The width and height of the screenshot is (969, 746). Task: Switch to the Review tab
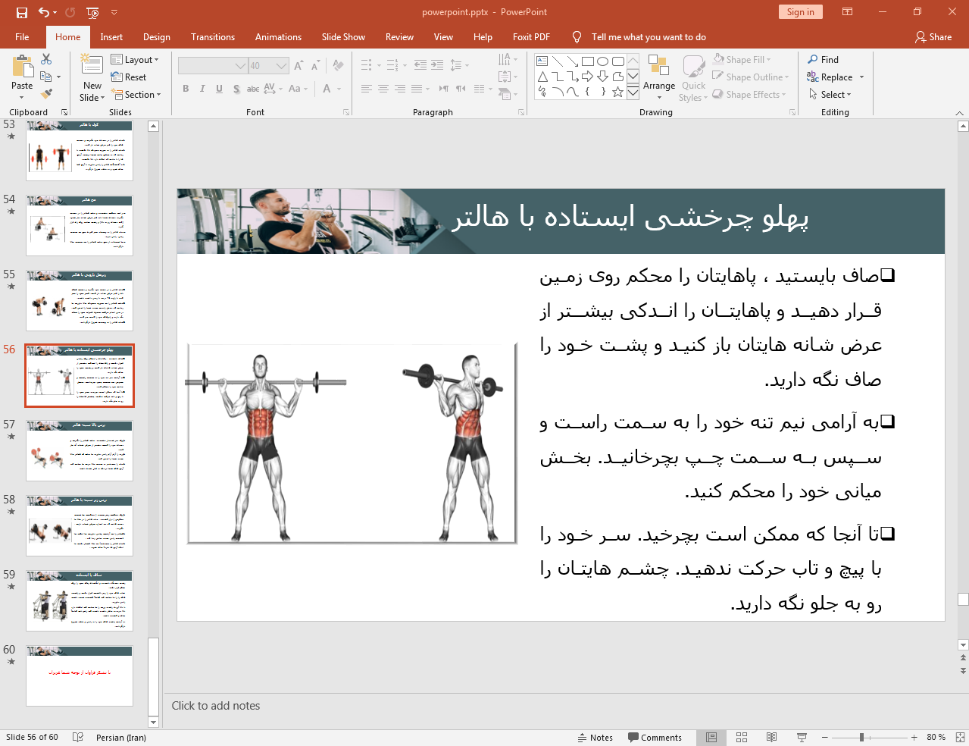pos(399,37)
